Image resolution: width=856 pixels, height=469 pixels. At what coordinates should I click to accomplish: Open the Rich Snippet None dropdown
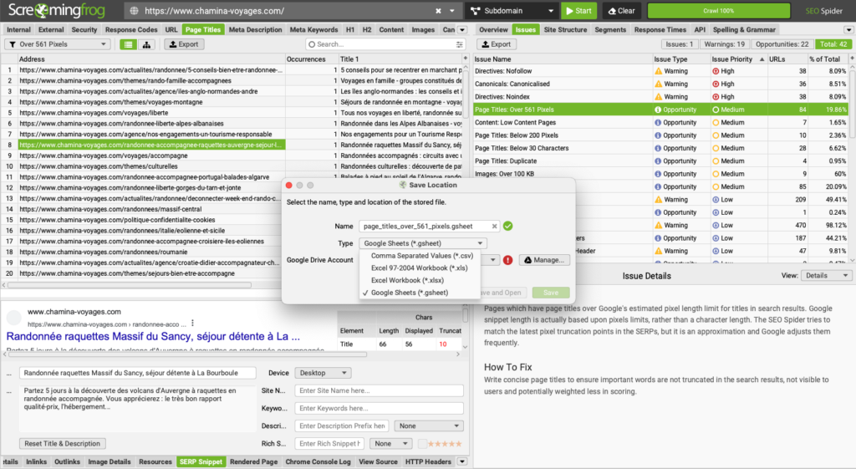click(390, 444)
